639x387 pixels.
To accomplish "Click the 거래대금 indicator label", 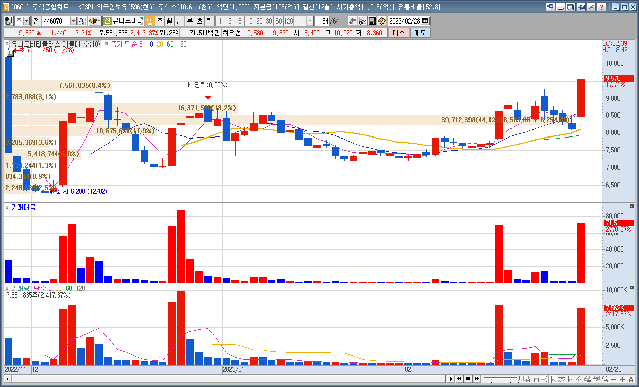I will (x=23, y=207).
